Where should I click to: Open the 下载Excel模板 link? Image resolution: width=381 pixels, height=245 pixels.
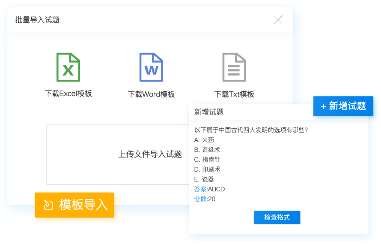point(68,94)
